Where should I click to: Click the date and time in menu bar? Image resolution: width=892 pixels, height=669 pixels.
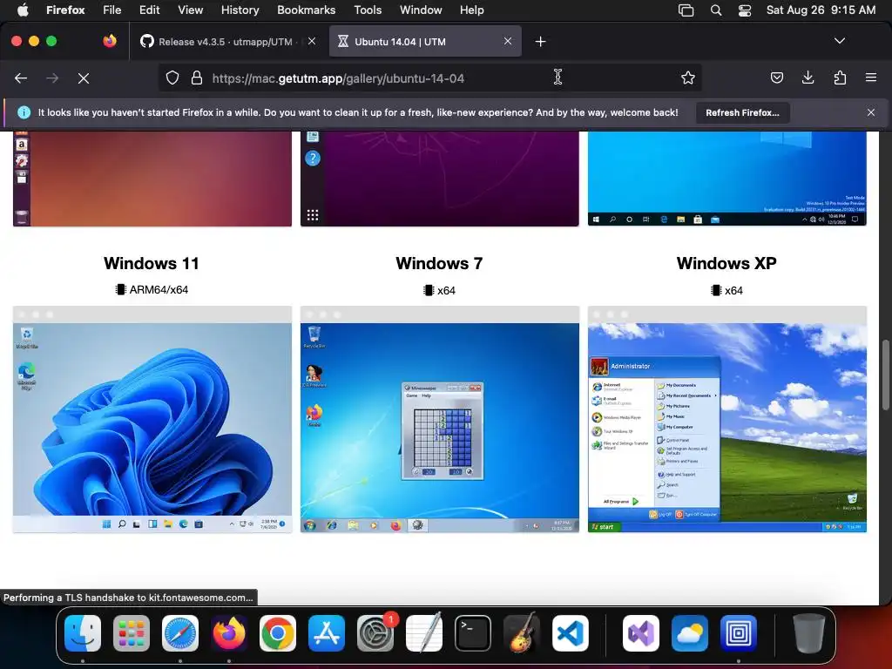pos(821,10)
